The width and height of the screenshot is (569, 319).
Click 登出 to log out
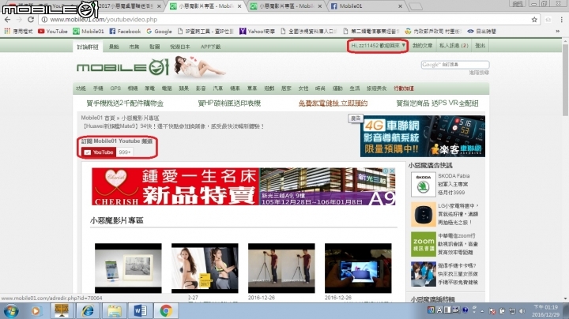pos(480,46)
